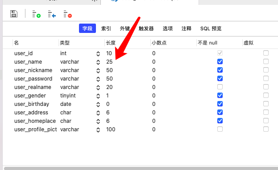Enable not-null for user_profile_pict

220,129
